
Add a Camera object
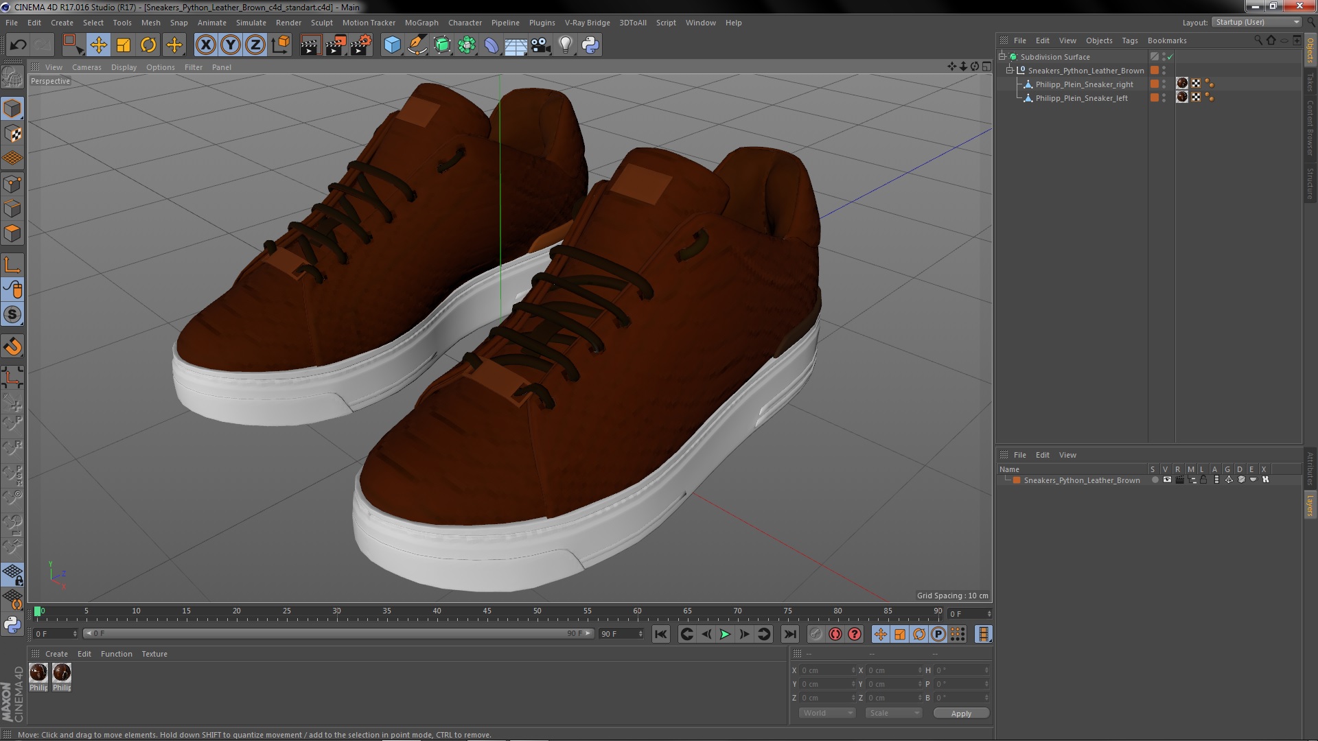pos(540,45)
